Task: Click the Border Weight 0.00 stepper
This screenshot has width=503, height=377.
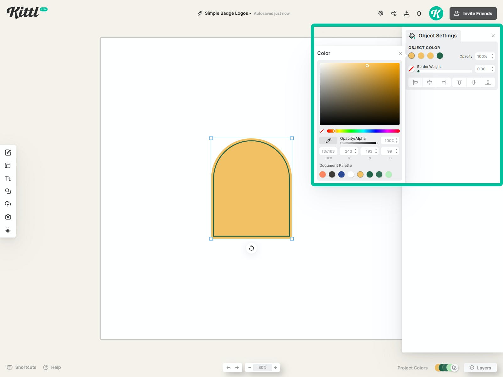Action: tap(485, 69)
